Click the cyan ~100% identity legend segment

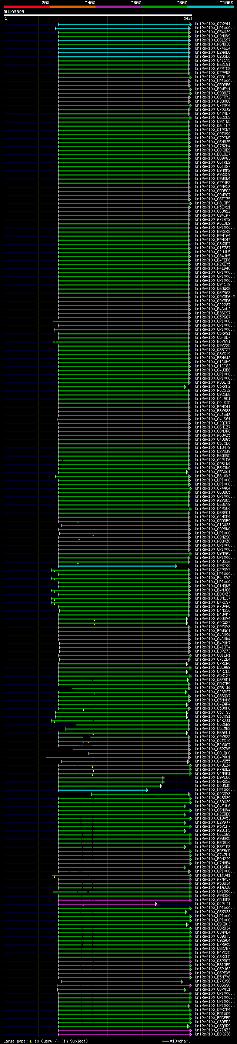point(210,7)
